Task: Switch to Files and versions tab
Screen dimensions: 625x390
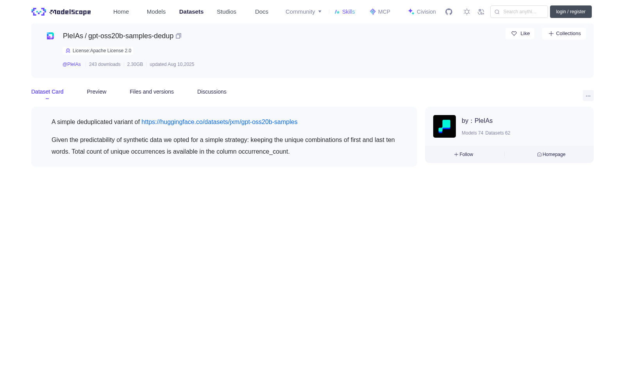Action: (152, 92)
